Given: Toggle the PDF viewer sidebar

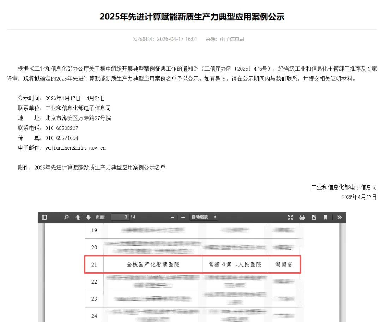Looking at the screenshot, I should click(44, 217).
